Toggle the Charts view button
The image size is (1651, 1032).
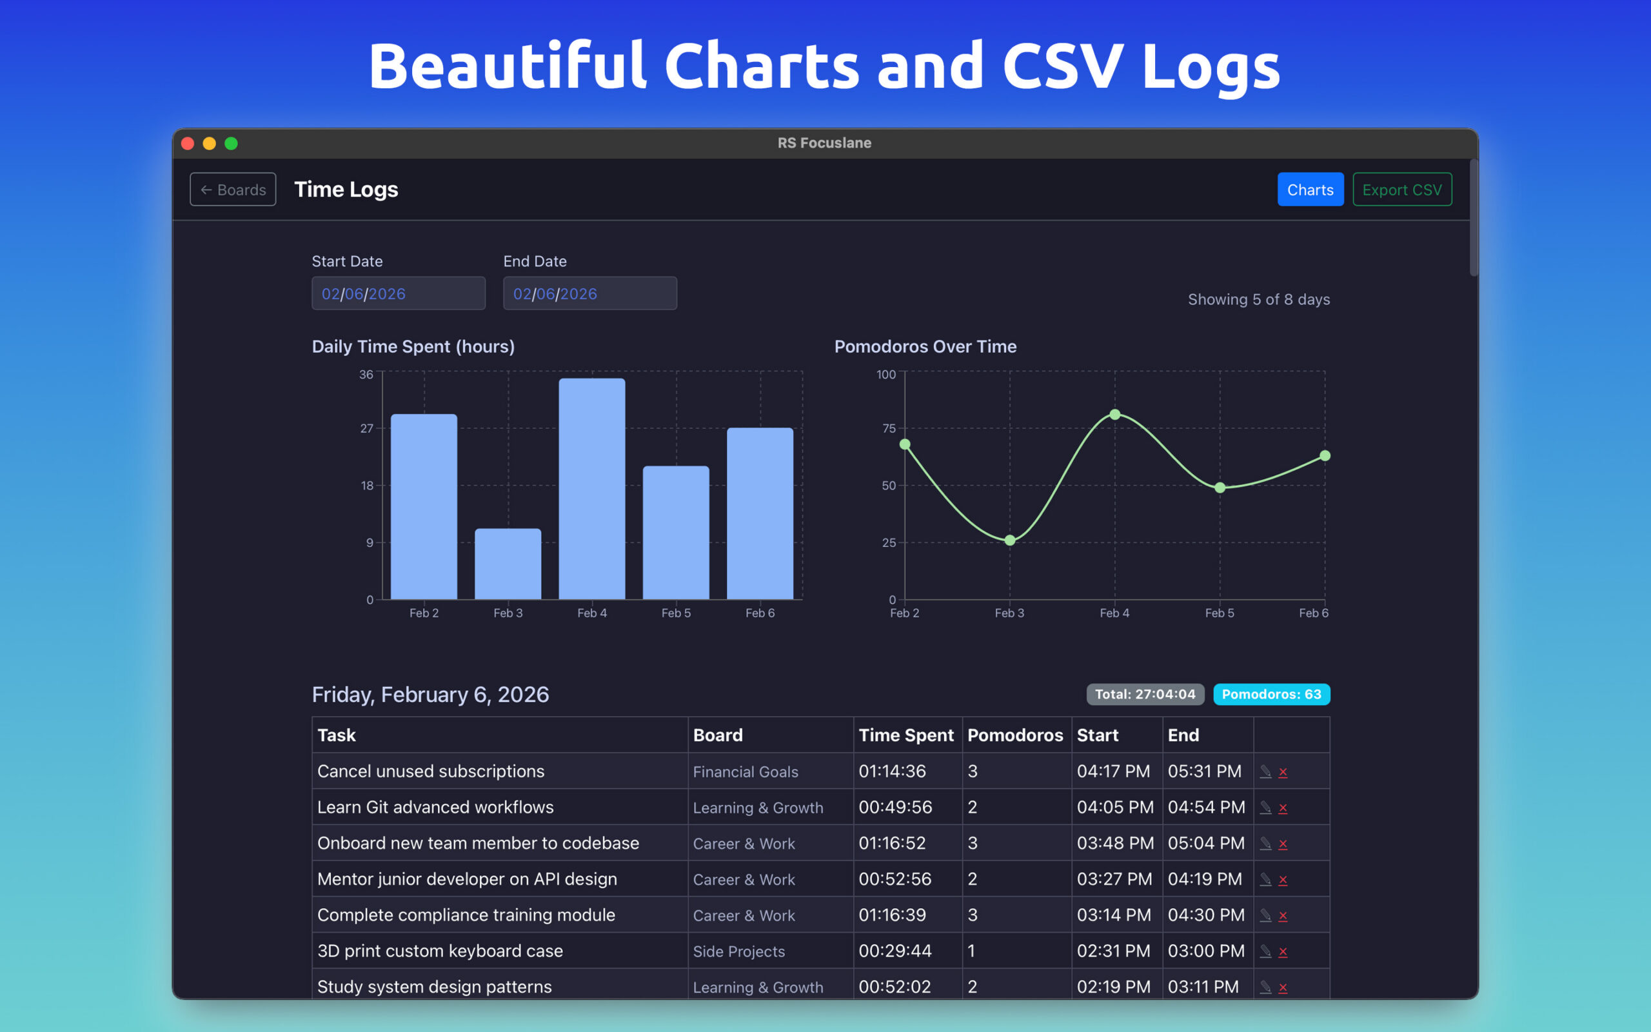(x=1310, y=189)
